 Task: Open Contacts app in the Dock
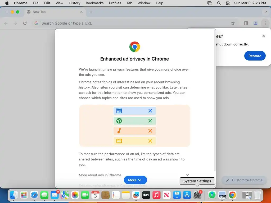pos(105,195)
